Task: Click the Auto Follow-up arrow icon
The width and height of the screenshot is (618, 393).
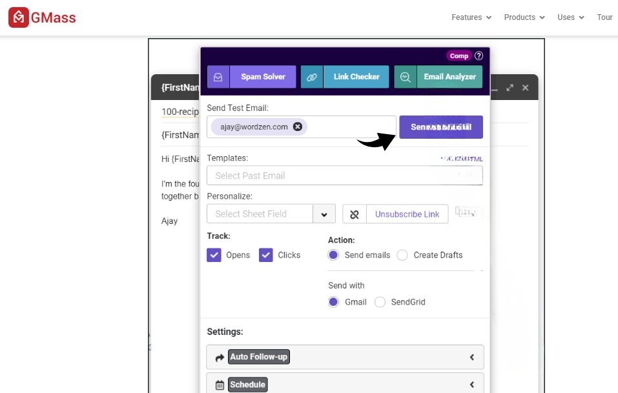Action: point(220,358)
